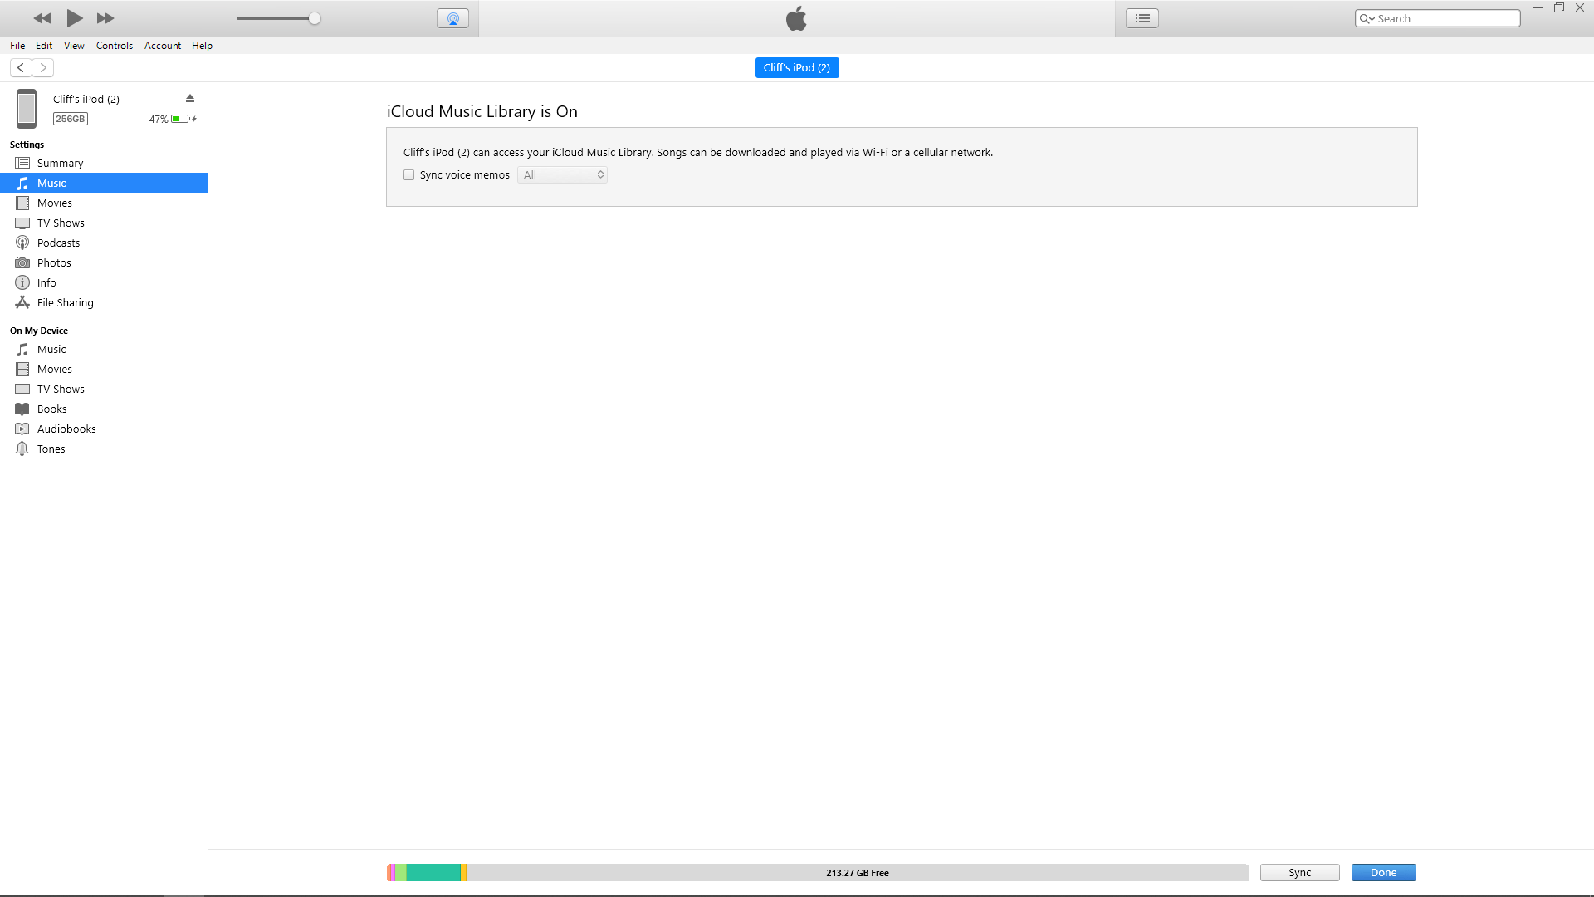Open the Account menu

(162, 46)
